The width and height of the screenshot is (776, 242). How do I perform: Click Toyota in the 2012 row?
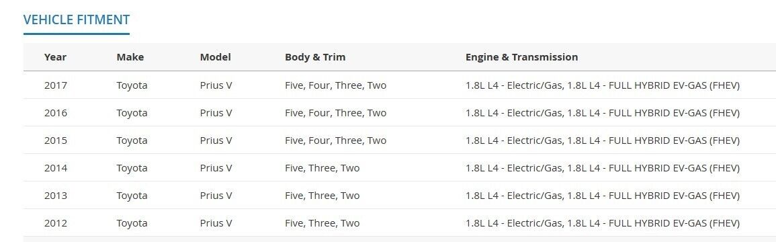coord(132,223)
